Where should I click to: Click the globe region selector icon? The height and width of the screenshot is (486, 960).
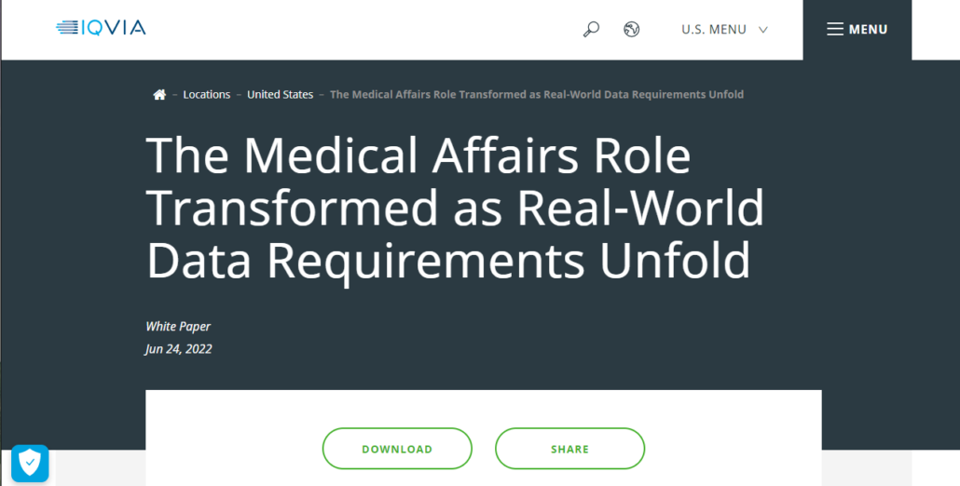coord(631,29)
